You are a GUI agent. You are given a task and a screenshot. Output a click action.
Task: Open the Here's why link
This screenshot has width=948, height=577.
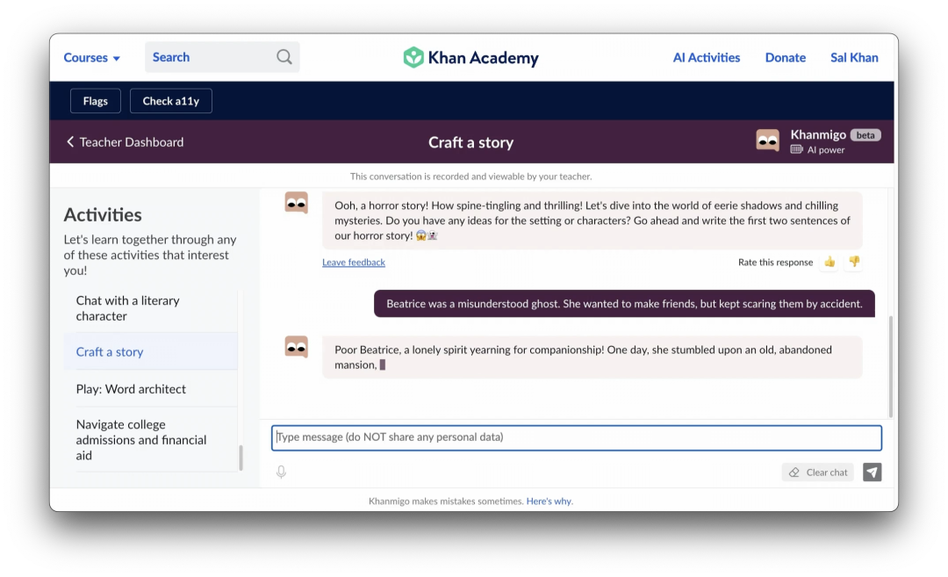point(549,501)
